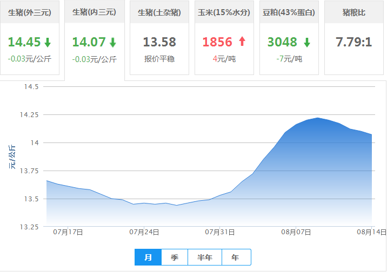The height and width of the screenshot is (272, 387).
Task: Open the 豆粕(43%蛋白) tab
Action: click(289, 12)
